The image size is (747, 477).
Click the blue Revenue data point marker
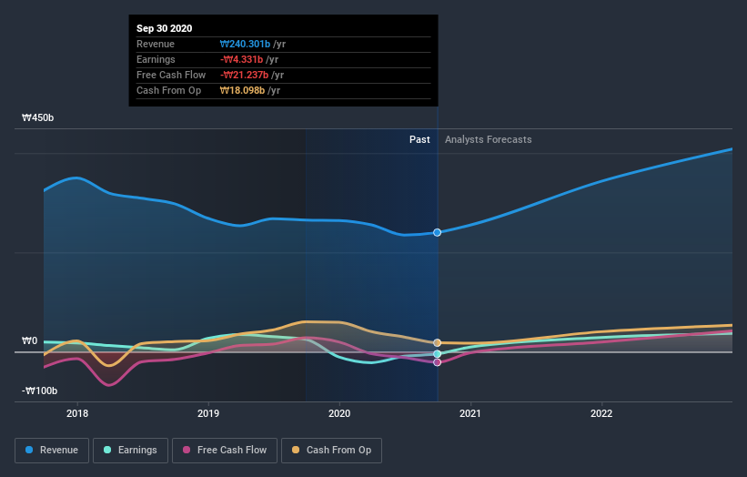click(x=437, y=232)
